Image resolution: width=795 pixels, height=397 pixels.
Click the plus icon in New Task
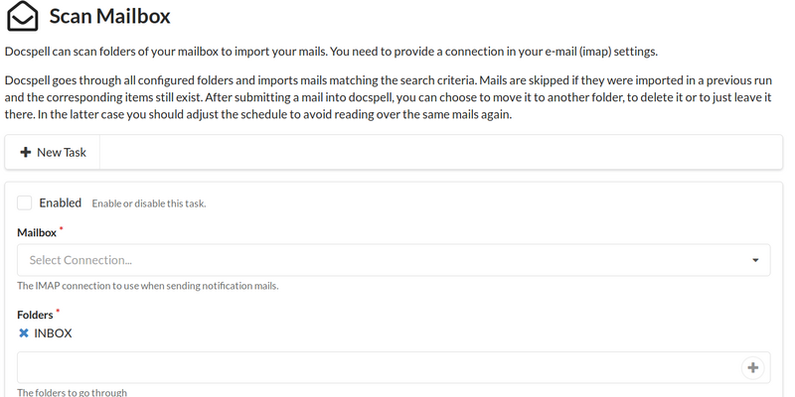point(26,153)
